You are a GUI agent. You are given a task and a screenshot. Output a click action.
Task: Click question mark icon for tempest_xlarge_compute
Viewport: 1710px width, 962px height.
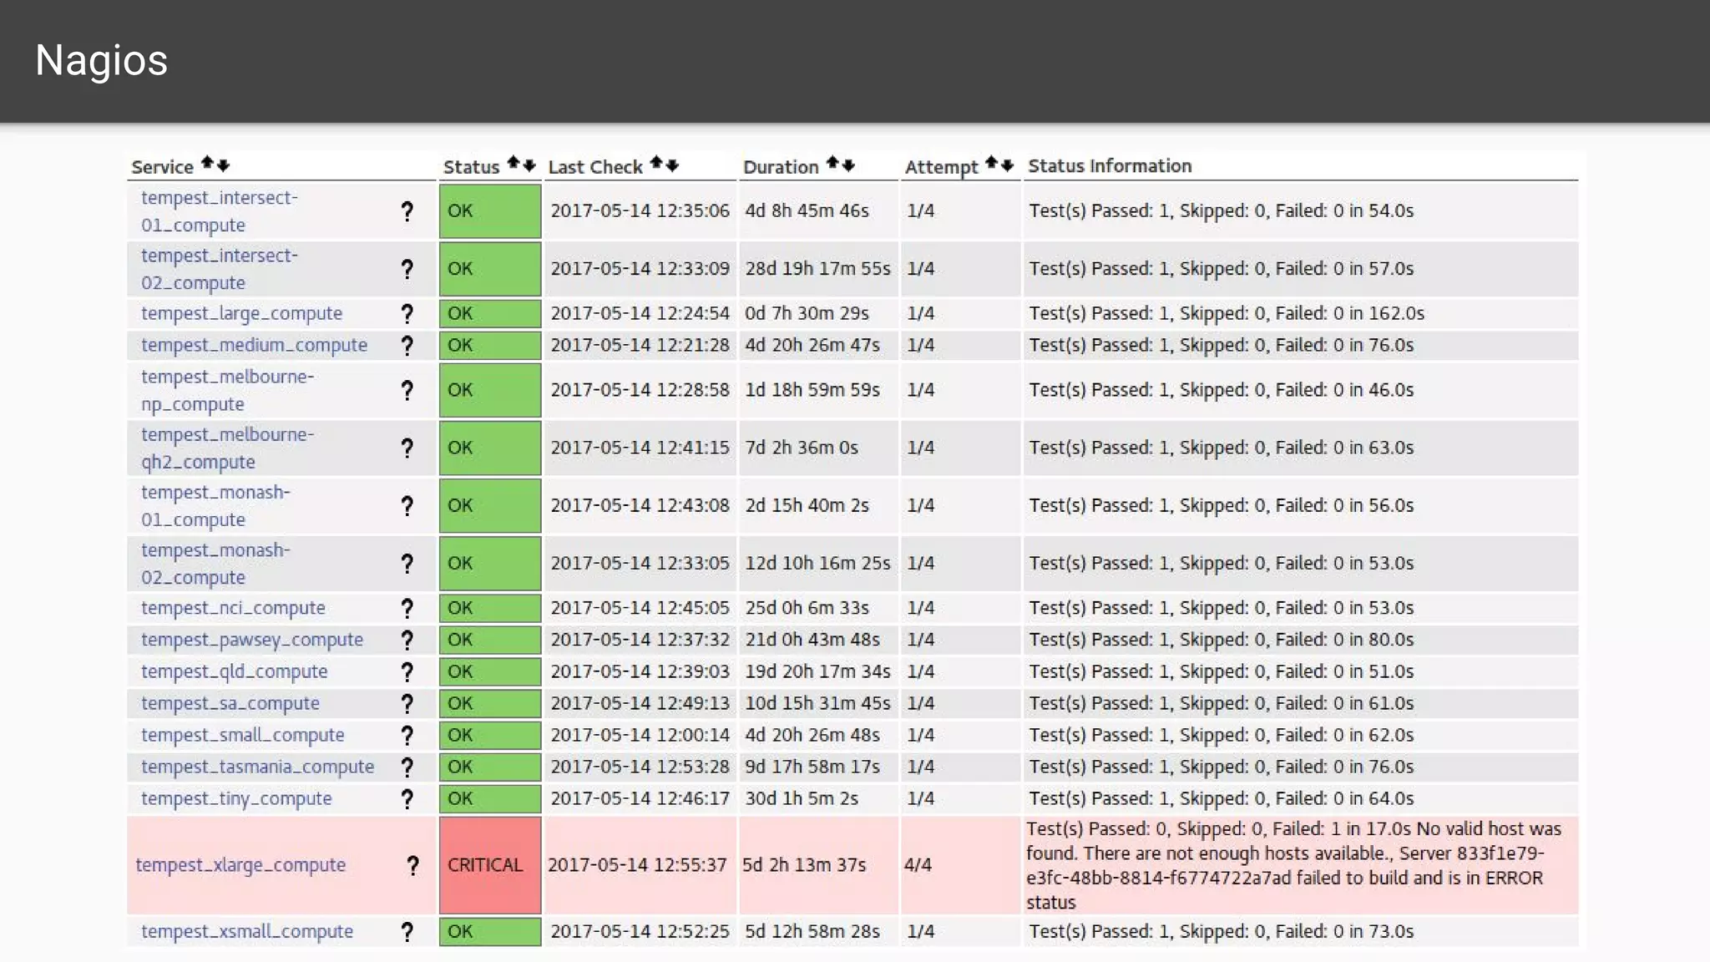pos(412,866)
